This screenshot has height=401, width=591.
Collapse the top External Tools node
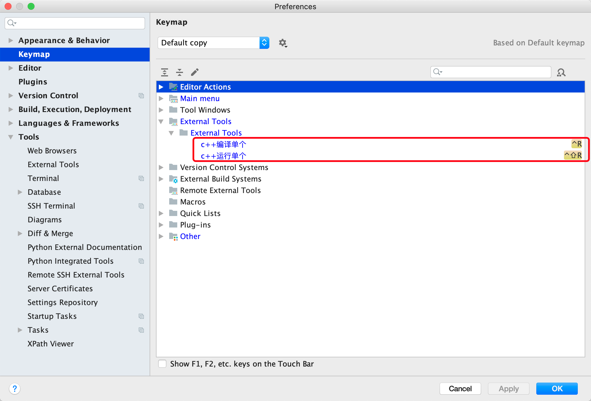tap(161, 122)
